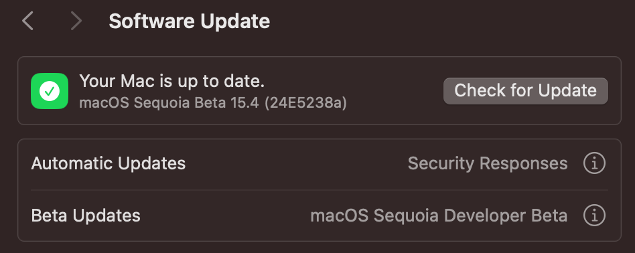Open Automatic Updates info details icon
The width and height of the screenshot is (635, 253).
(594, 163)
